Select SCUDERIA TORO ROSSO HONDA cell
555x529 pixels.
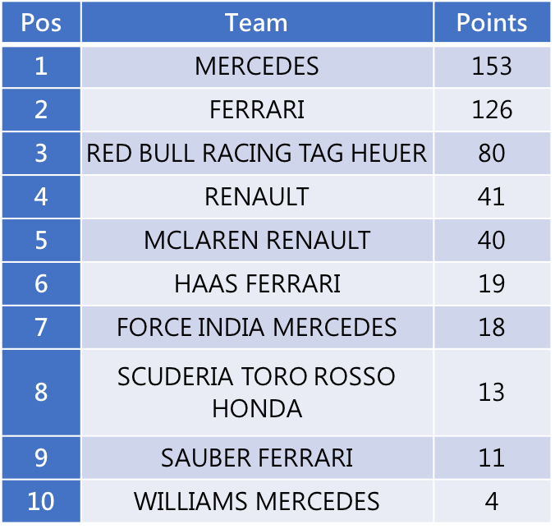[257, 392]
